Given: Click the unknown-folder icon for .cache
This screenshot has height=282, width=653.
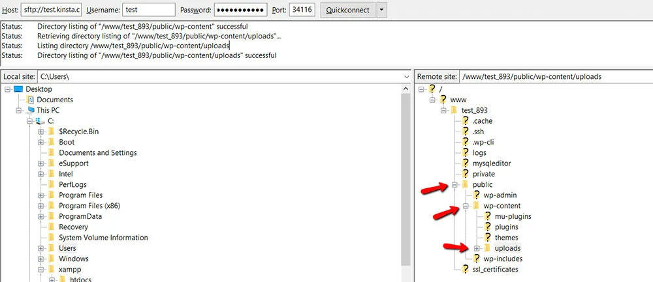Looking at the screenshot, I should click(x=465, y=121).
